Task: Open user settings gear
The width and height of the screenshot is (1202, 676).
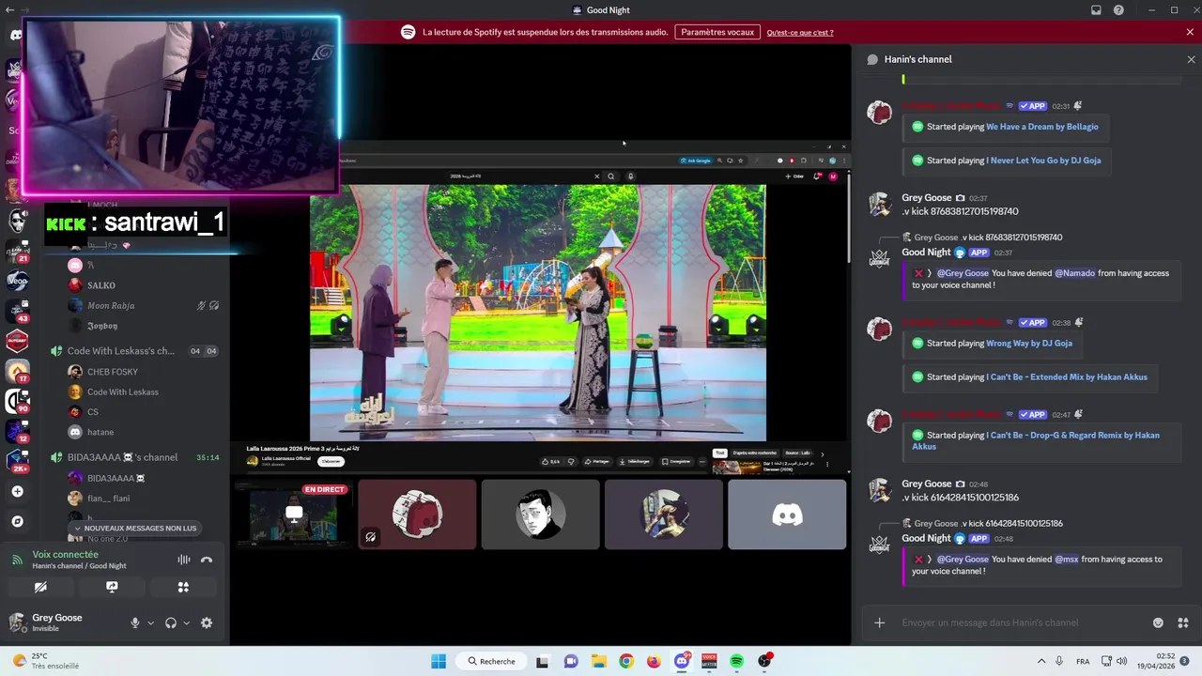Action: [207, 622]
